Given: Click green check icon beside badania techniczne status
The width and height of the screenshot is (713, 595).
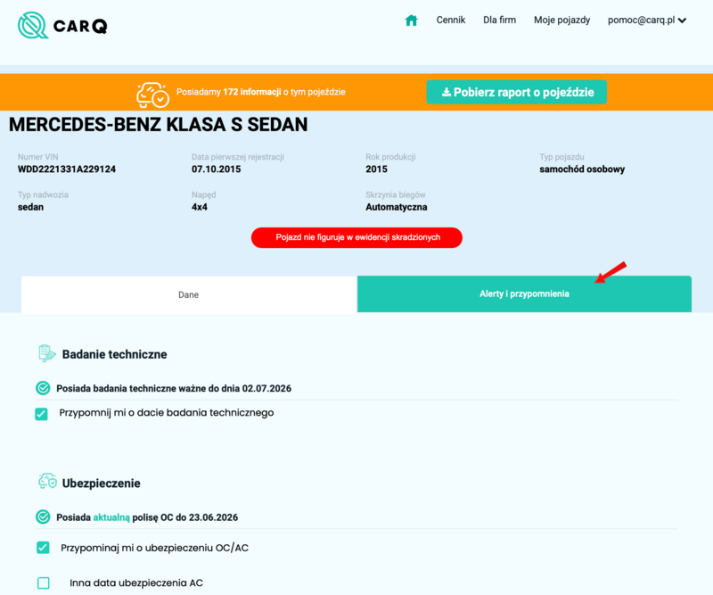Looking at the screenshot, I should pyautogui.click(x=43, y=388).
